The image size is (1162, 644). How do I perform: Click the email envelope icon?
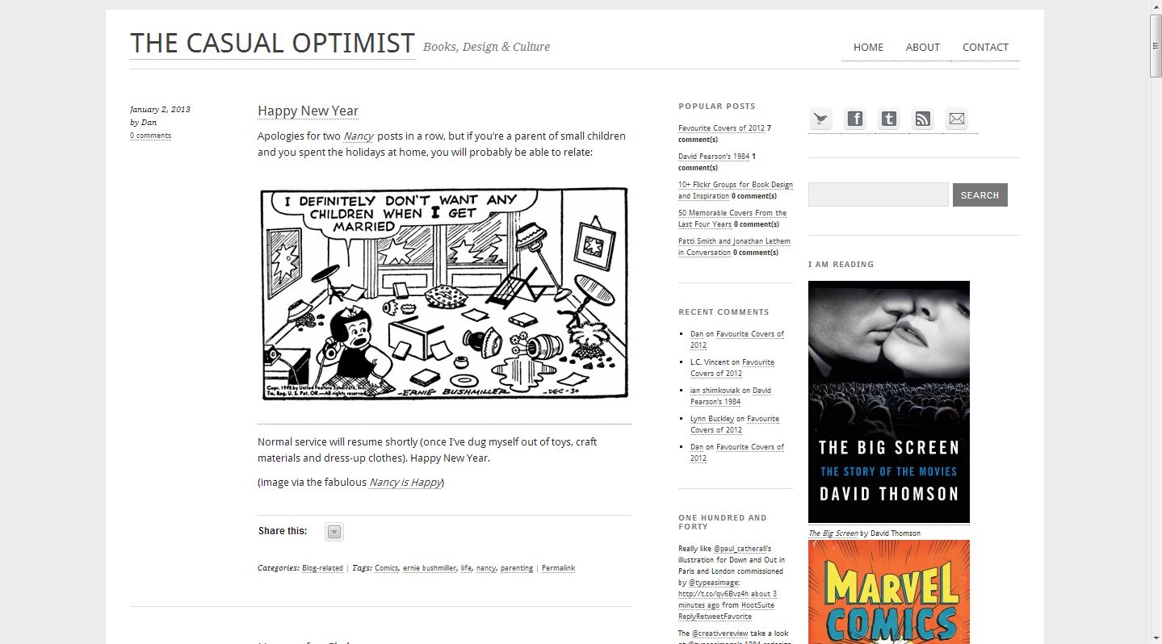click(957, 119)
